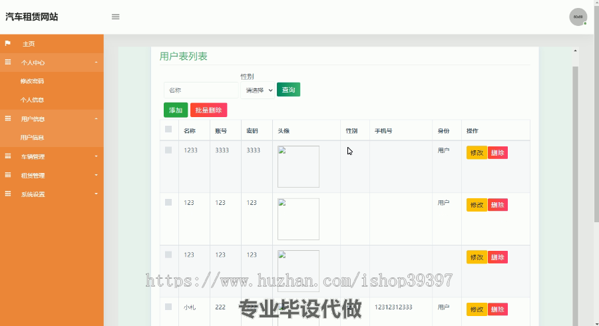Screen dimensions: 599x326
Task: Click the green 查询 search button
Action: (x=288, y=90)
